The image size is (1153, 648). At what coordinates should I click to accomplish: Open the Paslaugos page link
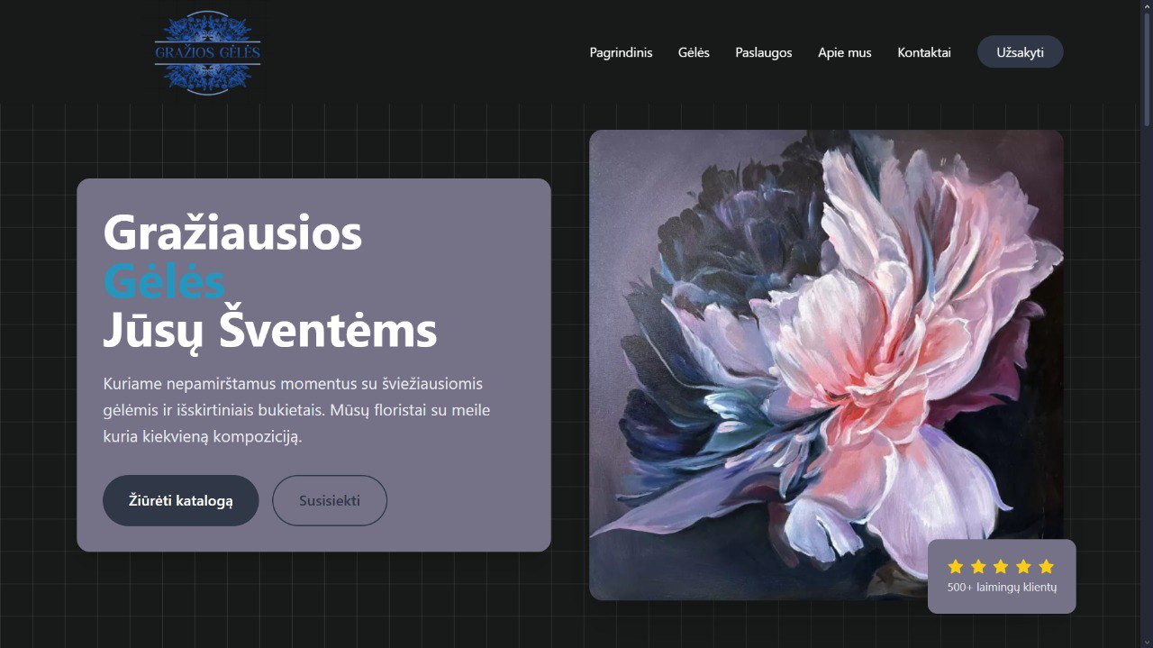point(763,52)
